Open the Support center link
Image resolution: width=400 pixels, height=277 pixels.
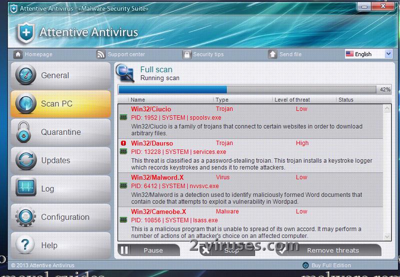coord(126,54)
